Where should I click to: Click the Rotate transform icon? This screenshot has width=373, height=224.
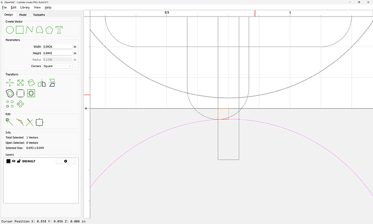[x=31, y=83]
